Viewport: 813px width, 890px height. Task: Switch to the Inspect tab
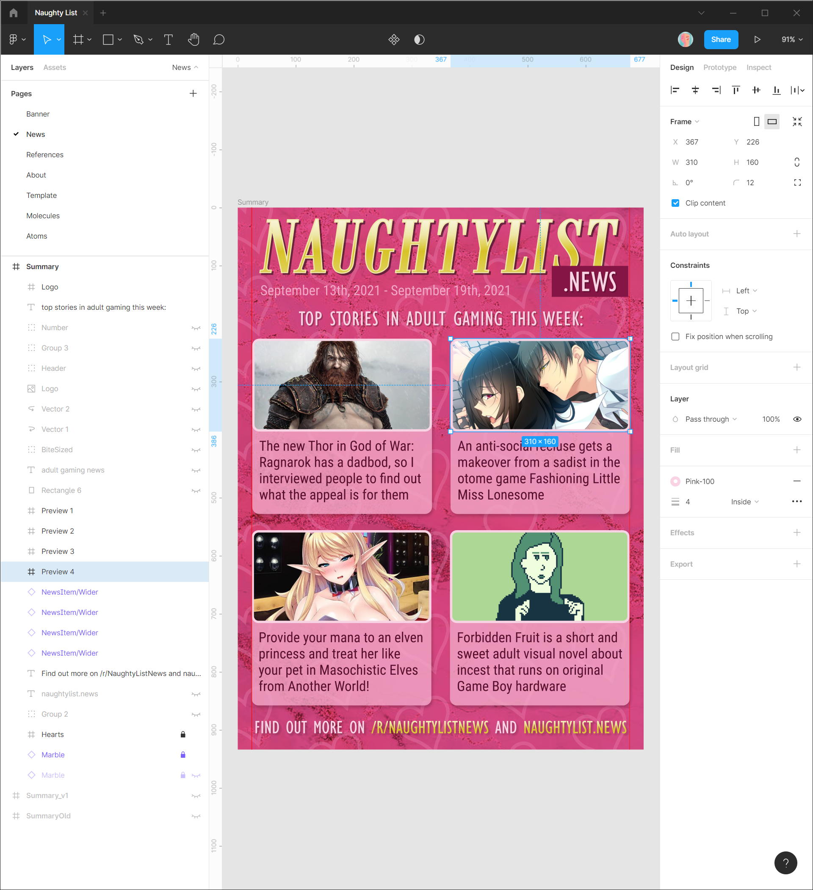[x=758, y=67]
